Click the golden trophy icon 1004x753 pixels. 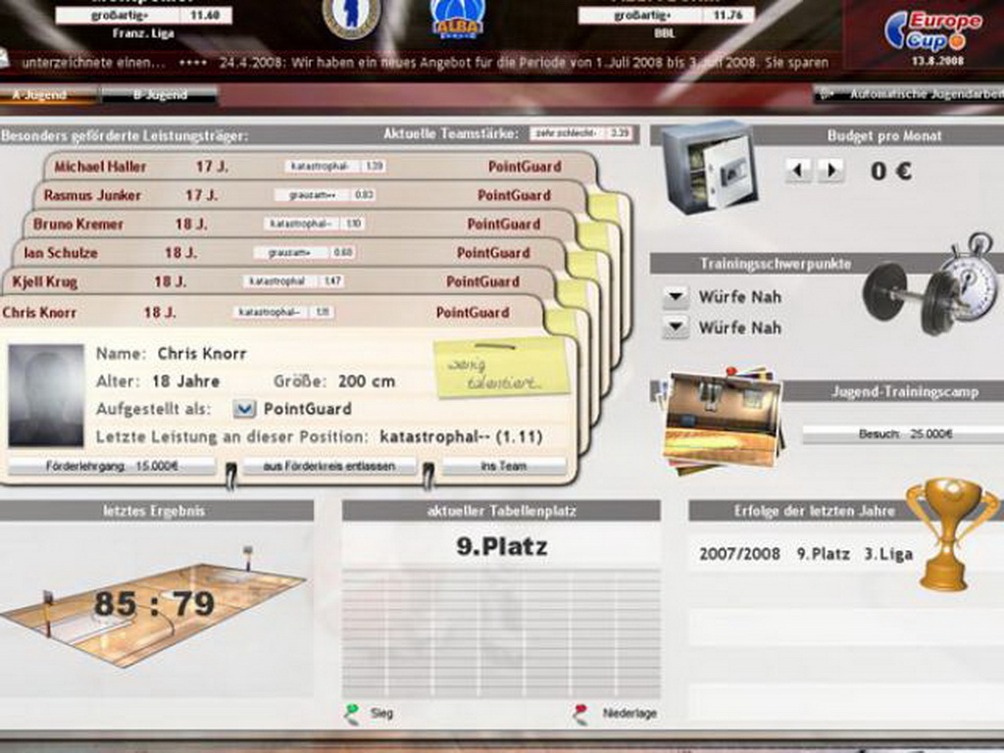[x=950, y=532]
